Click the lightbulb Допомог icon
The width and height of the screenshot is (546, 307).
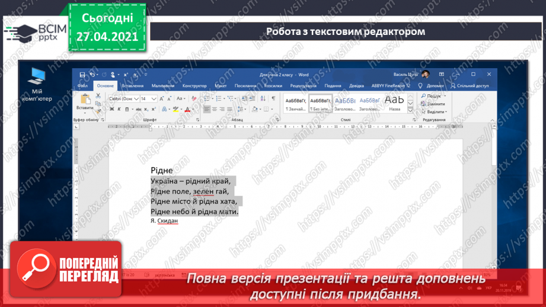coord(420,85)
